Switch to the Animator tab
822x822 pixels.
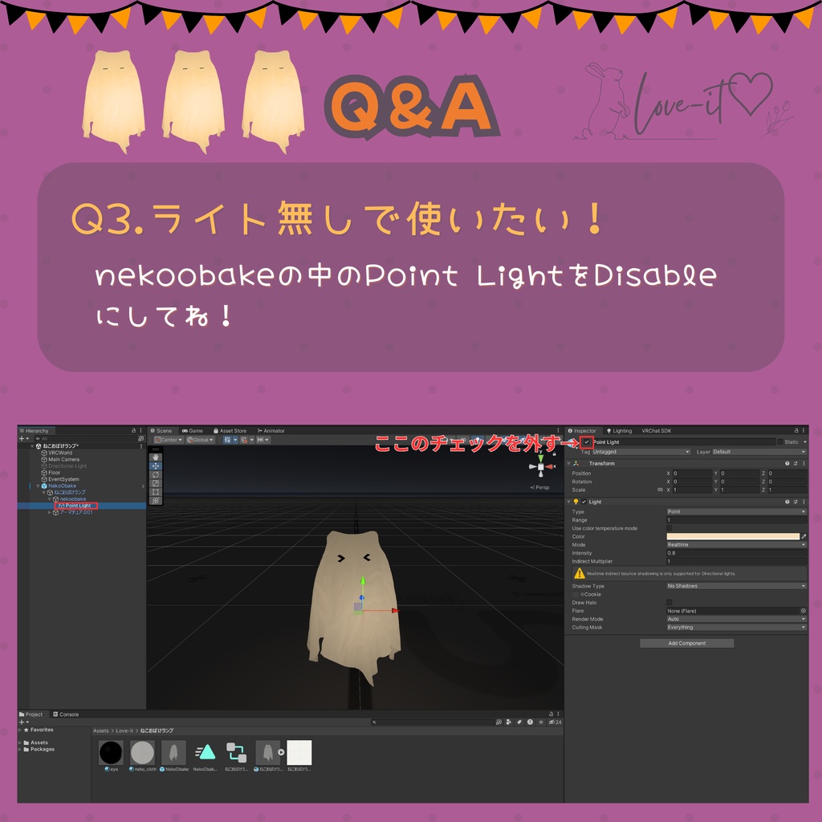[x=271, y=430]
